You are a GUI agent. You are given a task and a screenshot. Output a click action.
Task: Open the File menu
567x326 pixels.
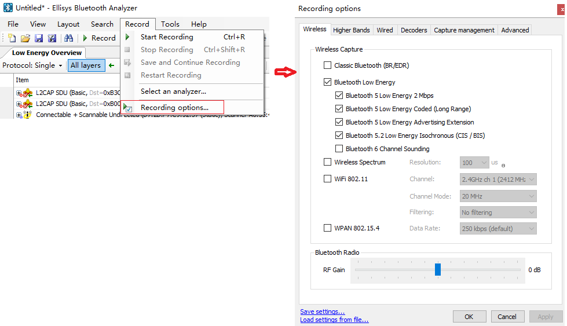(x=13, y=24)
